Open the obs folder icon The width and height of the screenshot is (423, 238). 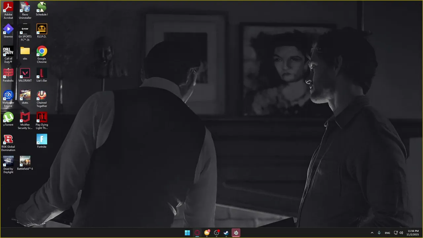pyautogui.click(x=25, y=53)
